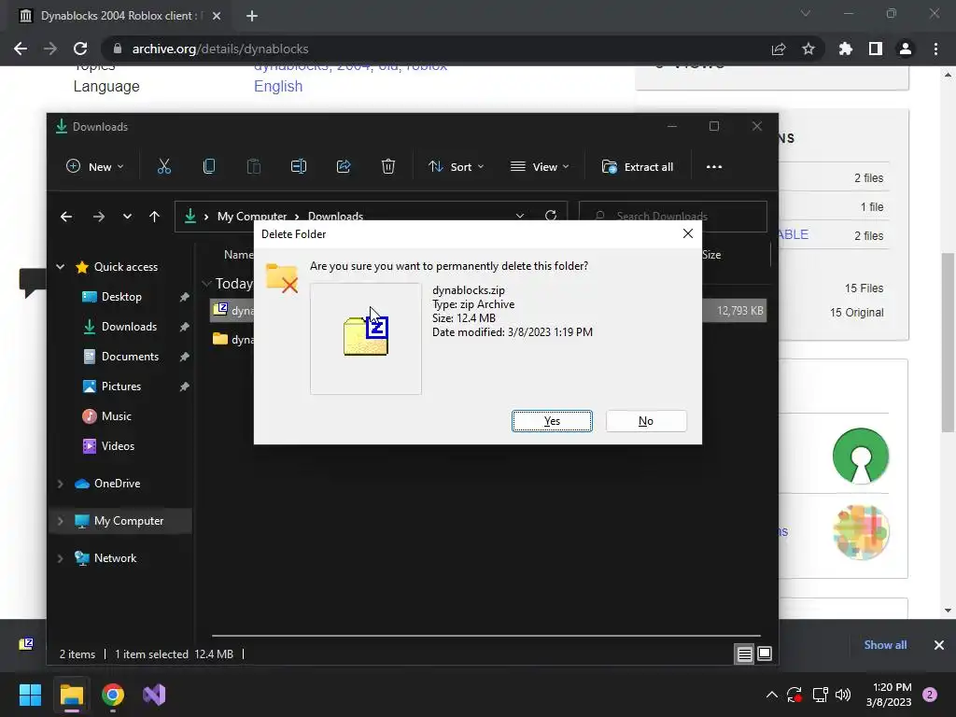Unpin Documents from Quick access
Viewport: 956px width, 717px height.
click(x=184, y=357)
